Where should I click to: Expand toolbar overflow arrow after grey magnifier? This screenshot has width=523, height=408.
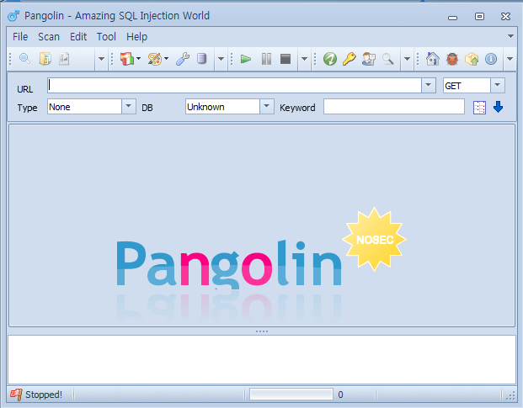[x=407, y=59]
